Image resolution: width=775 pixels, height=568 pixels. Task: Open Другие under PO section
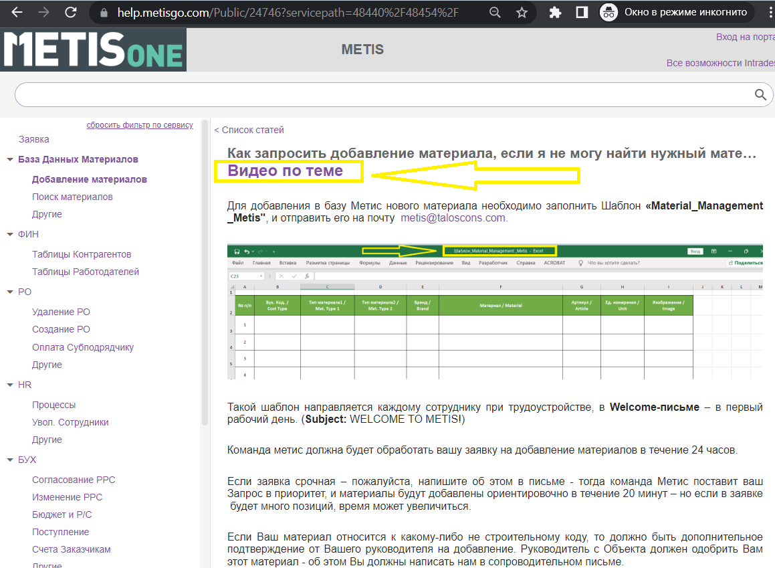click(47, 365)
